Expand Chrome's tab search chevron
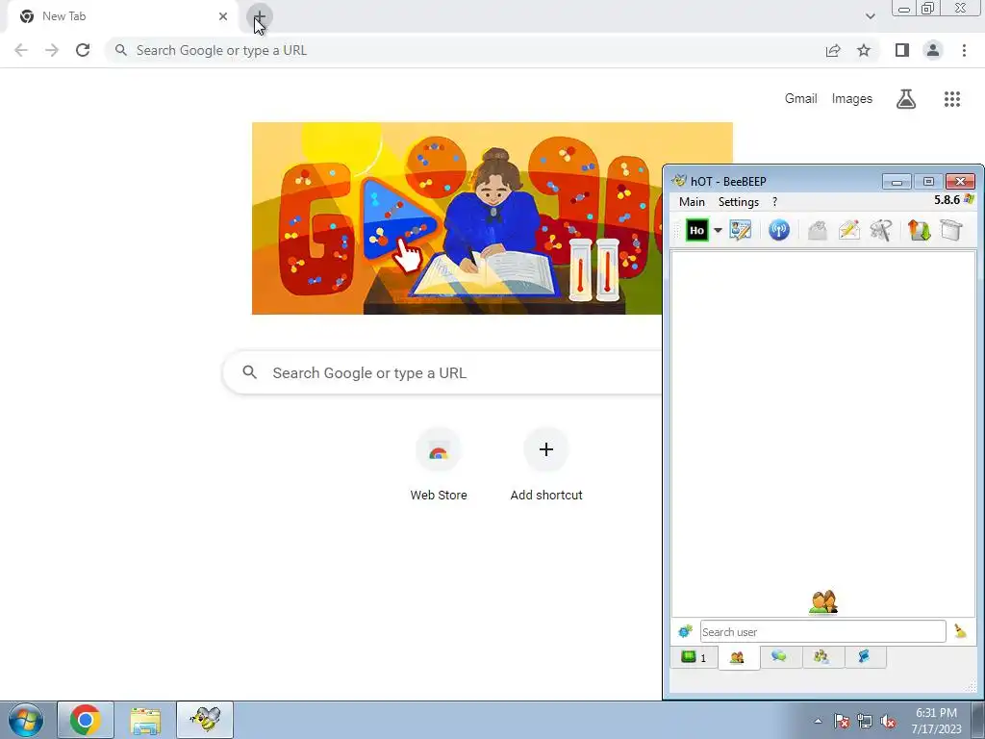The image size is (985, 739). [870, 16]
